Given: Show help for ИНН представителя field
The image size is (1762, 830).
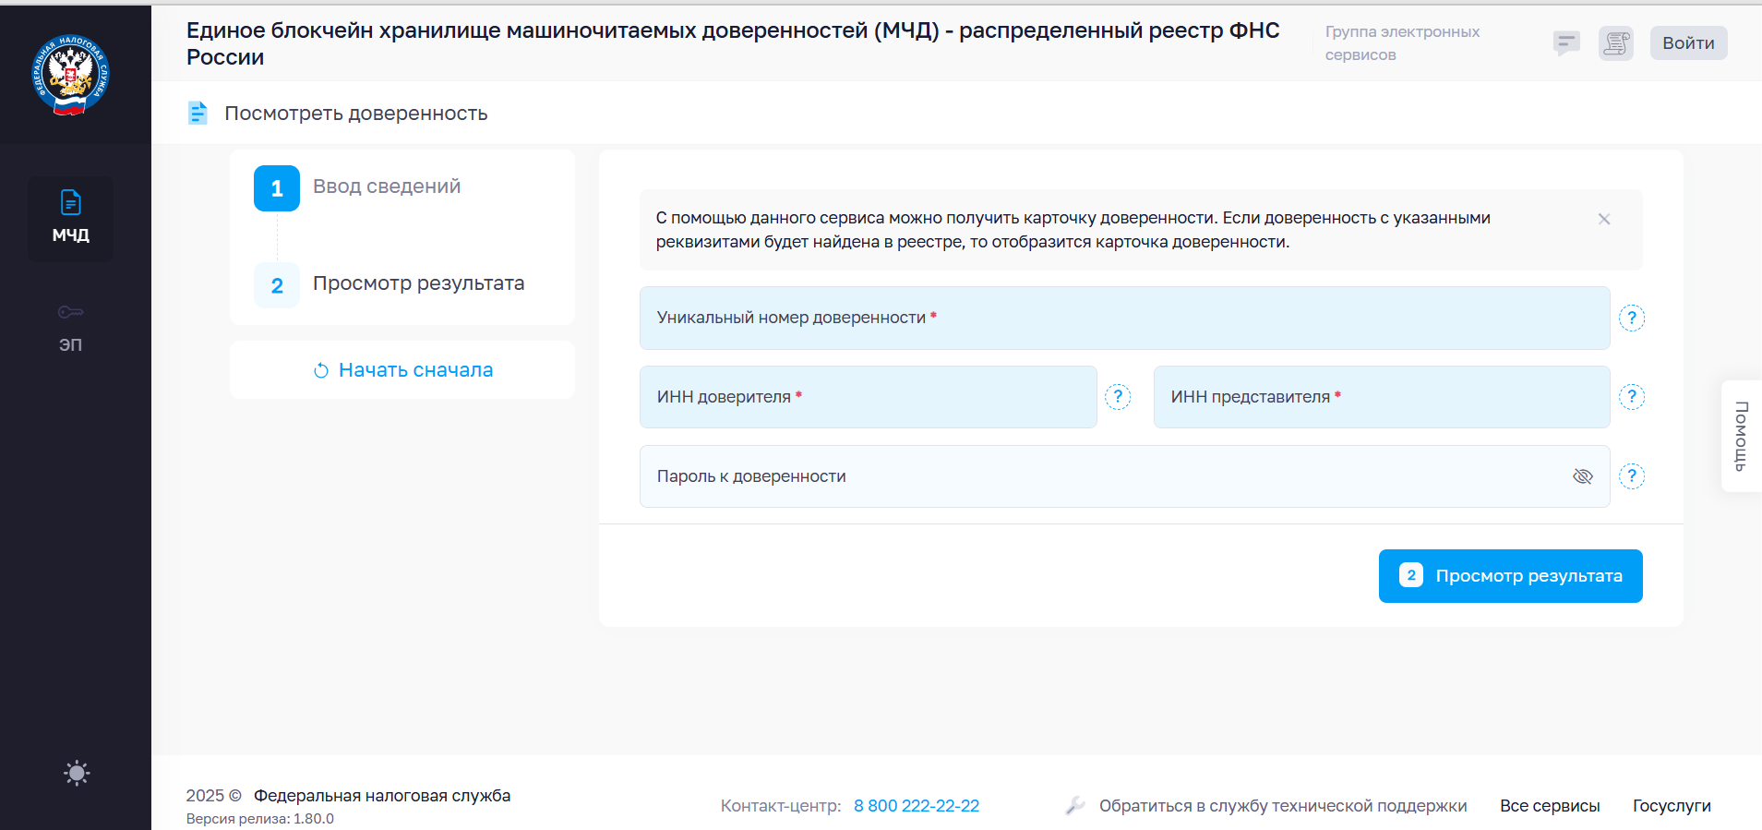Looking at the screenshot, I should pyautogui.click(x=1632, y=397).
